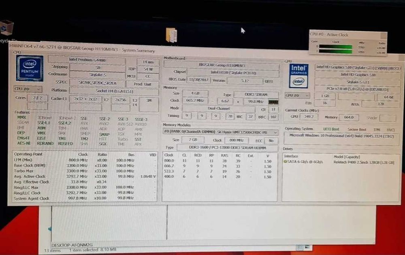
Task: Click the UEFI Boot label
Action: click(x=331, y=129)
